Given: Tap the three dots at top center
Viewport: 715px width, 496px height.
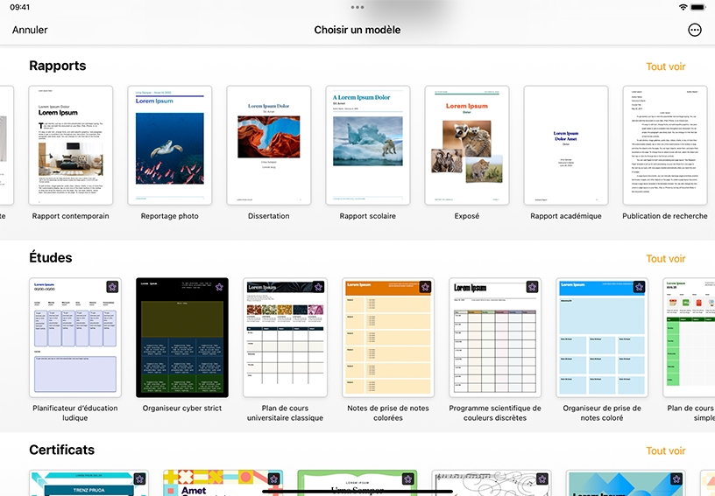Looking at the screenshot, I should coord(357,7).
